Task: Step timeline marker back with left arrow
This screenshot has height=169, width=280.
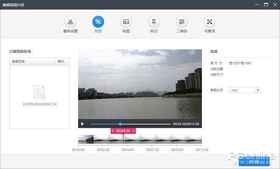Action: [x=113, y=131]
